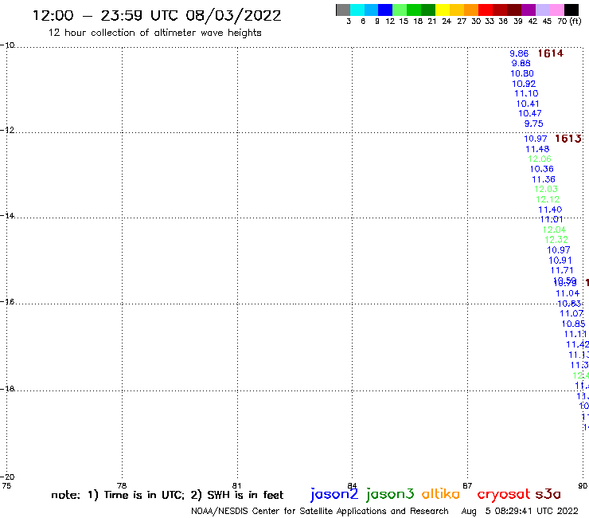Screen dimensions: 589x518
Task: Click the green 12.06 value
Action: pyautogui.click(x=540, y=159)
